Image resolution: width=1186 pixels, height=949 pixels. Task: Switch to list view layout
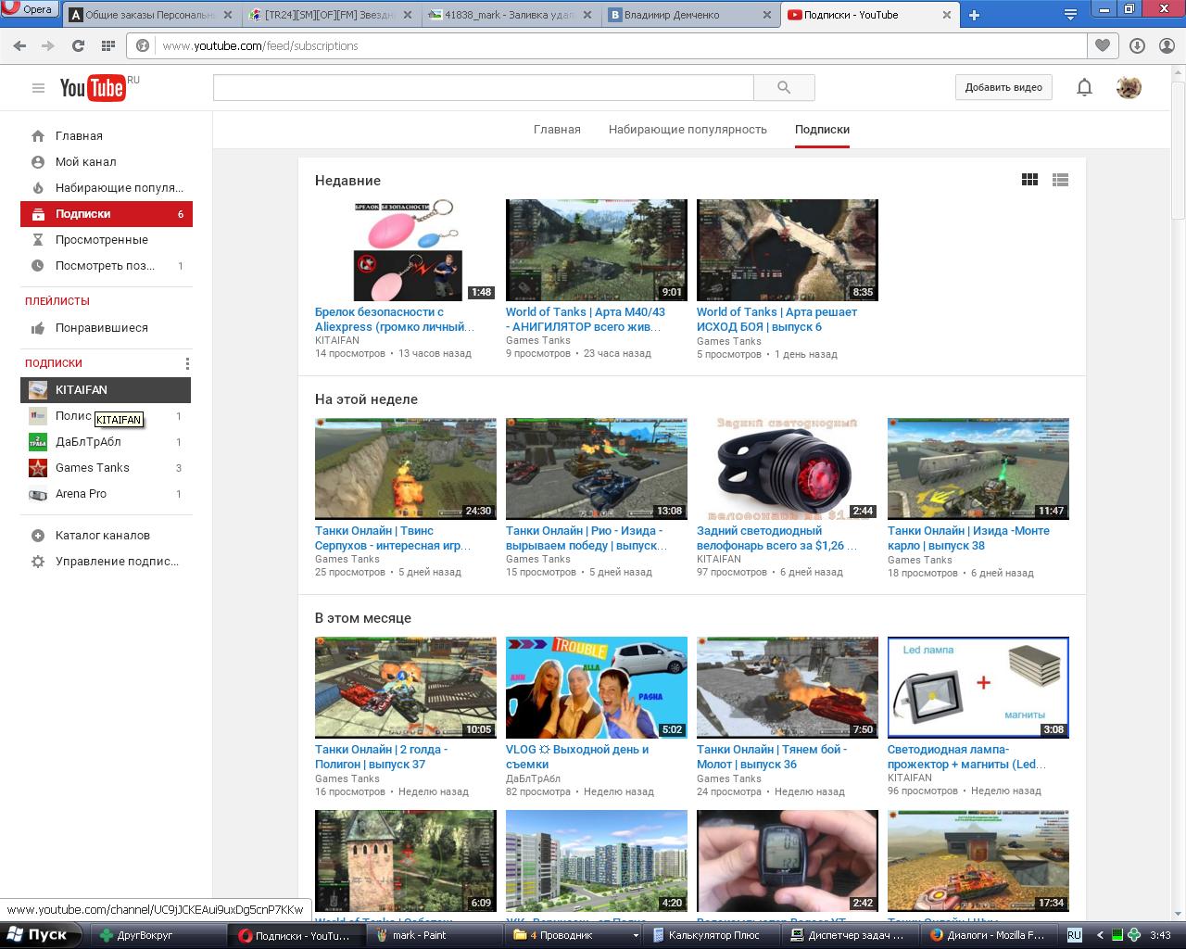tap(1061, 180)
